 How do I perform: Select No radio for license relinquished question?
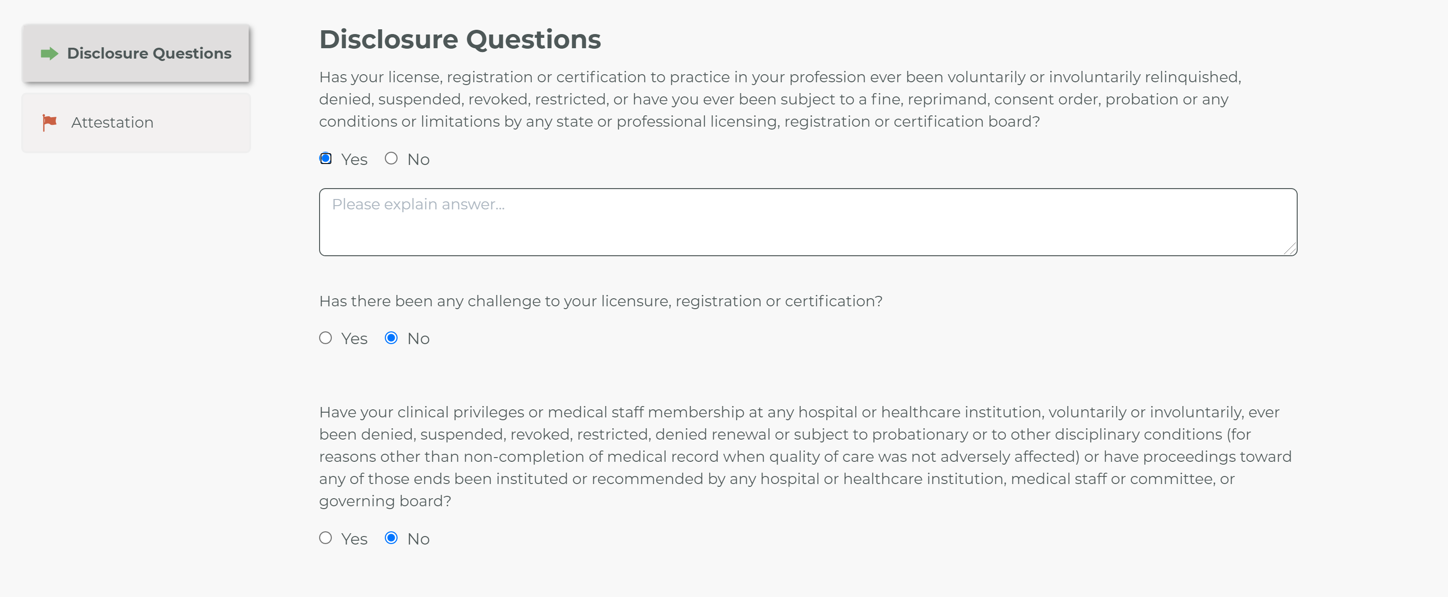(x=391, y=158)
